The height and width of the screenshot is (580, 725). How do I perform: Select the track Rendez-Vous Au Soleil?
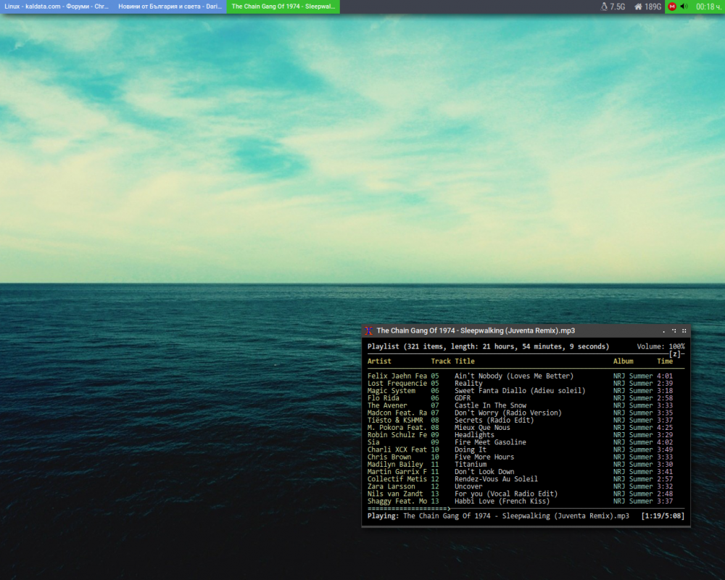[x=496, y=480]
